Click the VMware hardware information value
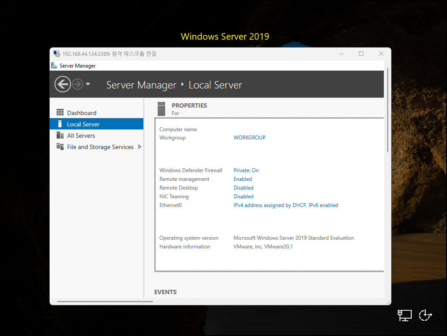The height and width of the screenshot is (336, 447). coord(263,246)
